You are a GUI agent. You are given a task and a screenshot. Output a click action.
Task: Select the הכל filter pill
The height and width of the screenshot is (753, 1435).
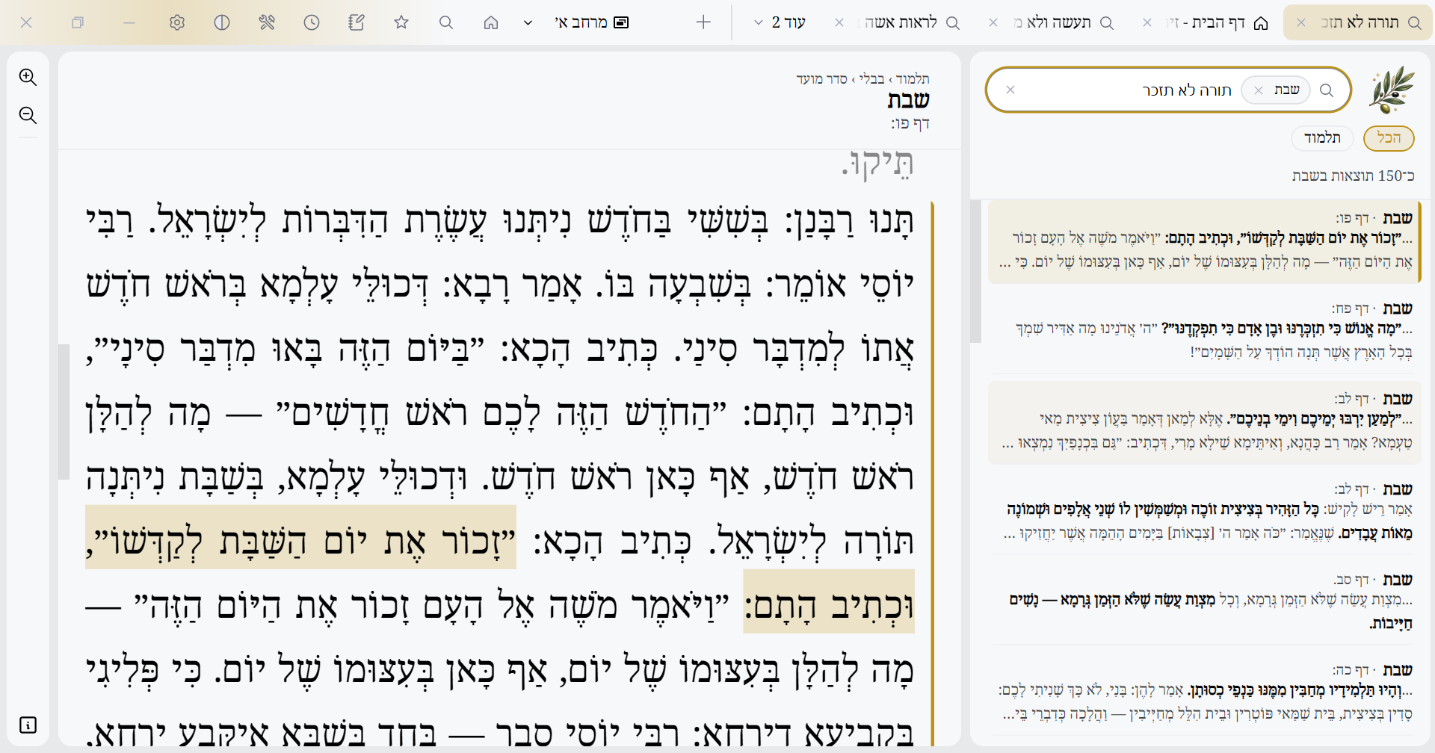coord(1389,138)
